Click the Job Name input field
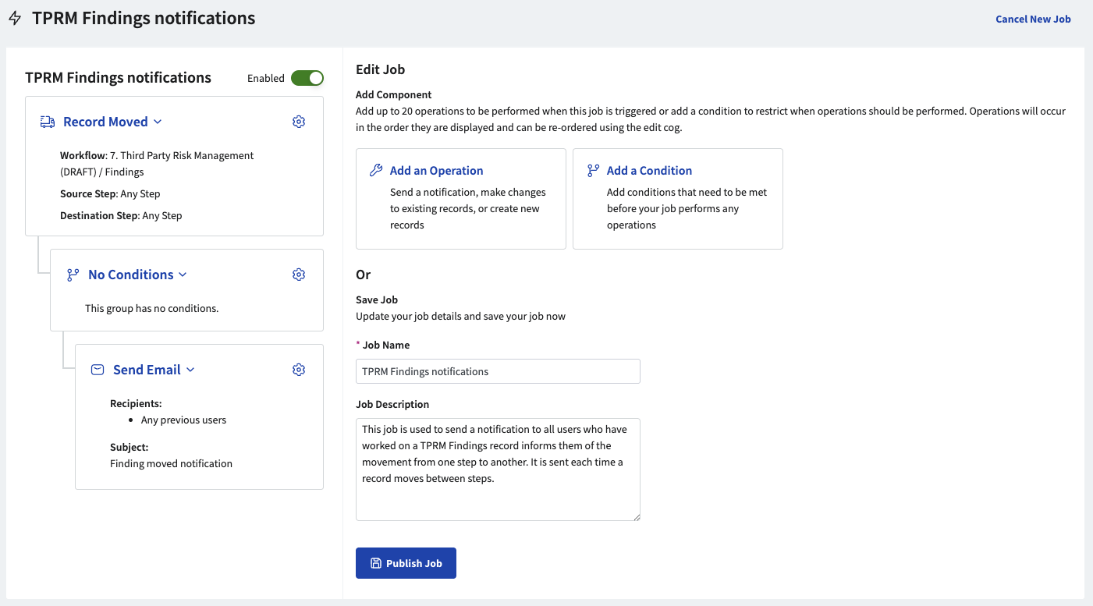 pos(498,371)
